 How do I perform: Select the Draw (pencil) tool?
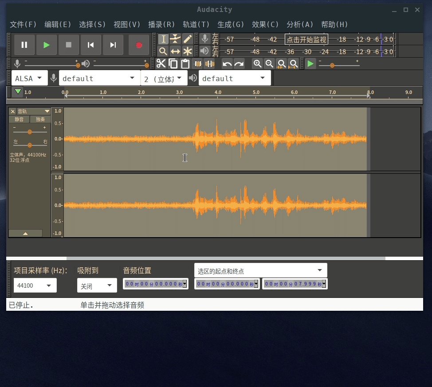pyautogui.click(x=188, y=39)
